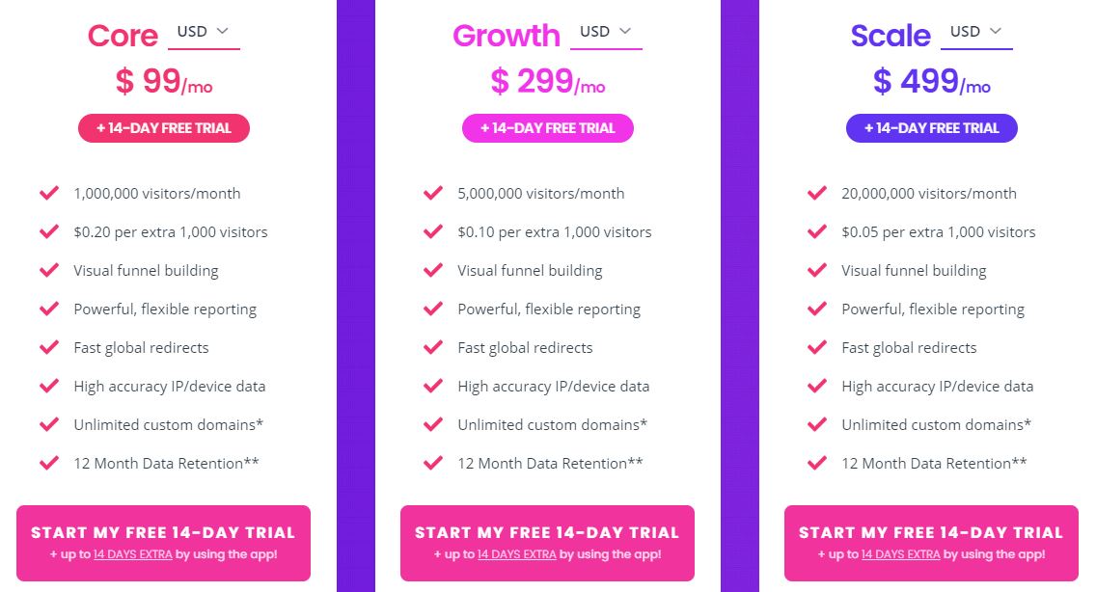Click the checkmark next to Visual funnel building under Growth
This screenshot has width=1096, height=592.
pyautogui.click(x=433, y=270)
